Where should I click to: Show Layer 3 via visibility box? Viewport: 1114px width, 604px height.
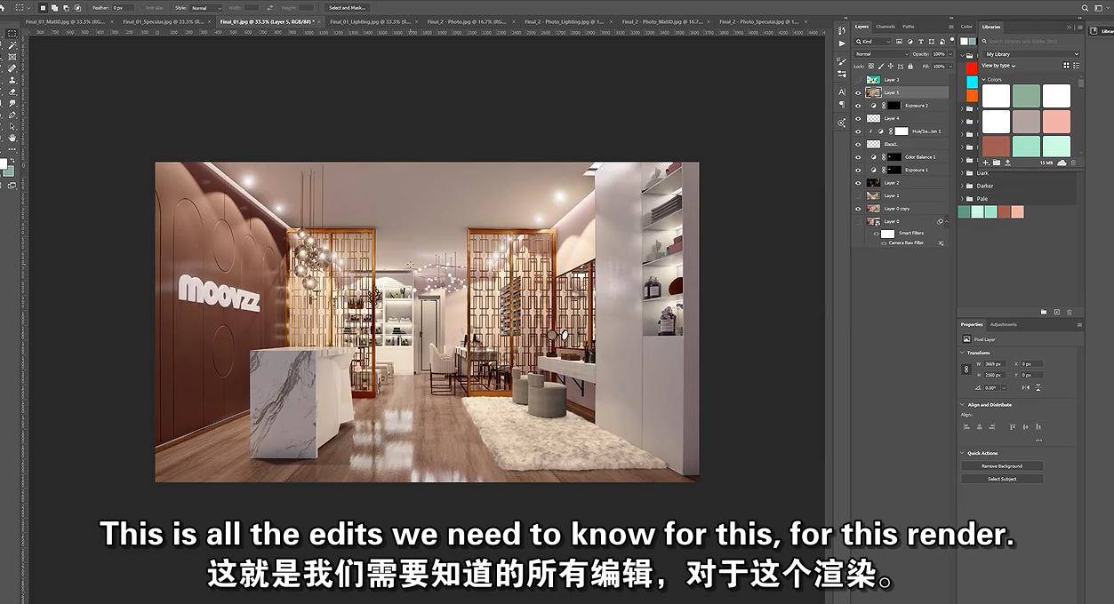pos(858,80)
